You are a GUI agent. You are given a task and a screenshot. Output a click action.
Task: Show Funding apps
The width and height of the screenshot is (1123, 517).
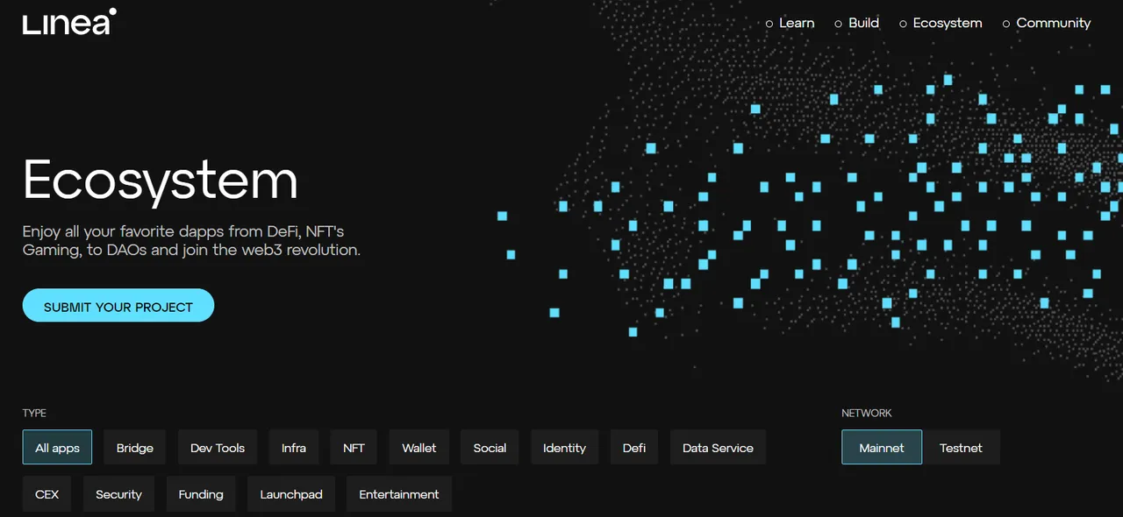click(x=201, y=493)
